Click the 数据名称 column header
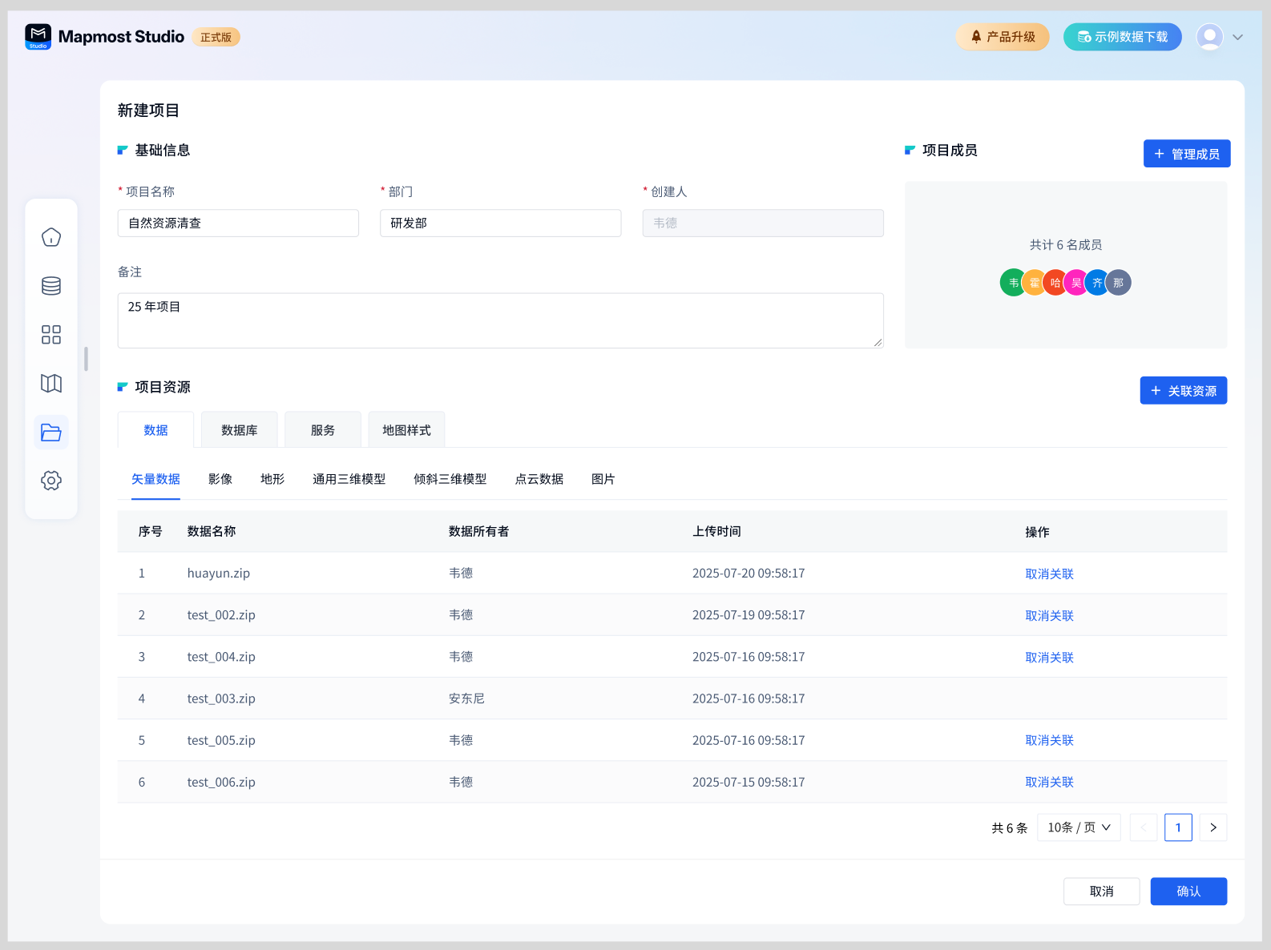The width and height of the screenshot is (1271, 950). click(212, 531)
